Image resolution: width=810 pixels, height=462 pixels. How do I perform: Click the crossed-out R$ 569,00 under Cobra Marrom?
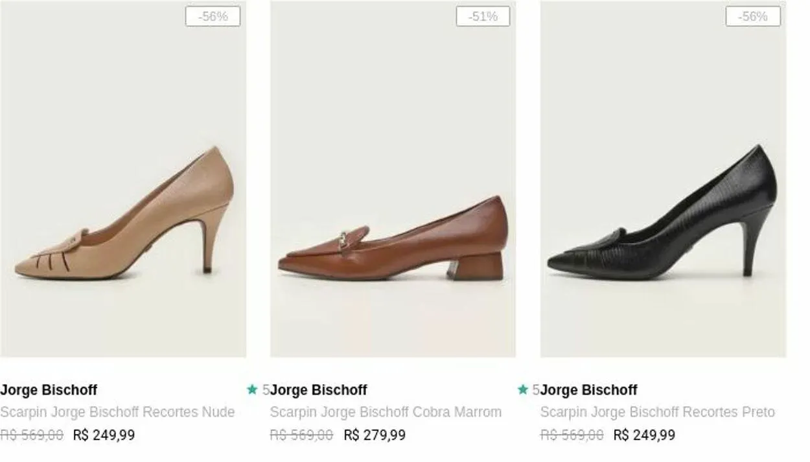(x=301, y=435)
